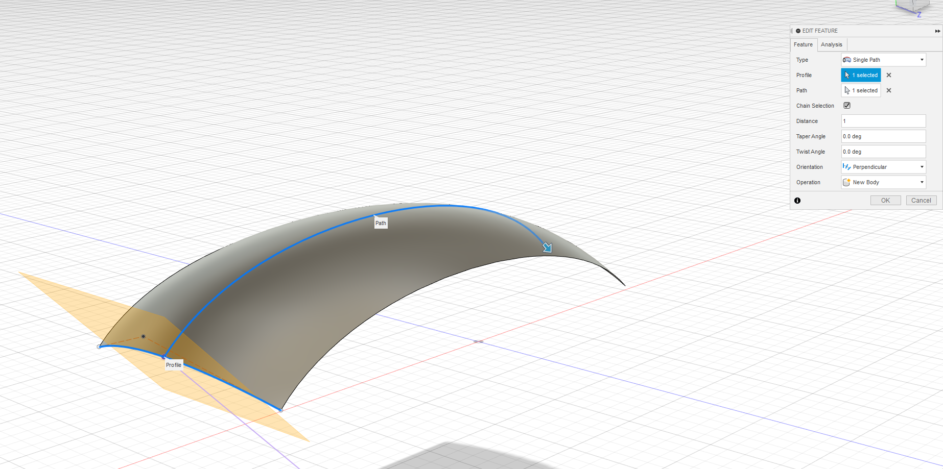Select the Feature tab
943x469 pixels.
pos(803,44)
